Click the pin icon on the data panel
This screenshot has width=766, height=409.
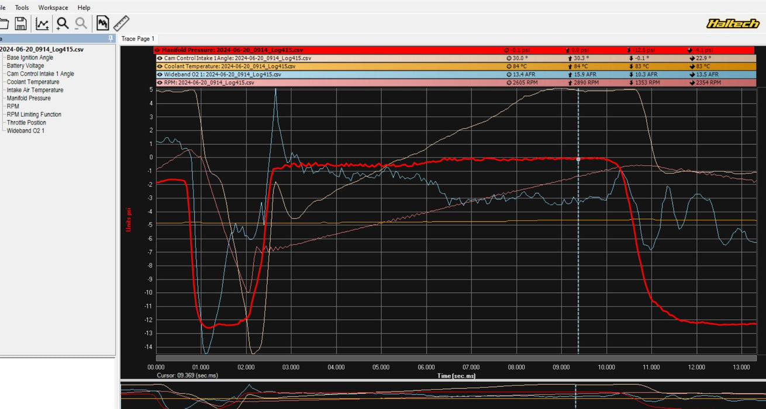tap(111, 39)
